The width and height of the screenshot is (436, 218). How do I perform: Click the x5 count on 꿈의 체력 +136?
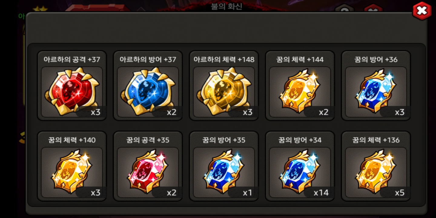coord(399,193)
